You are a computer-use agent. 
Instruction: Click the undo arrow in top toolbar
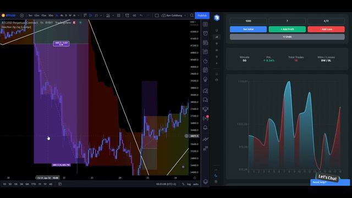pyautogui.click(x=141, y=15)
